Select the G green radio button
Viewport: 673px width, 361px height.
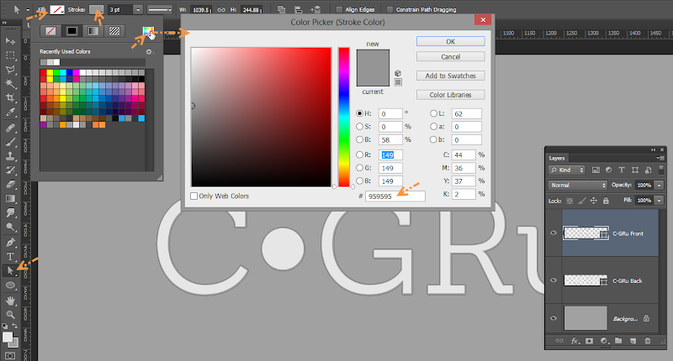(x=360, y=168)
